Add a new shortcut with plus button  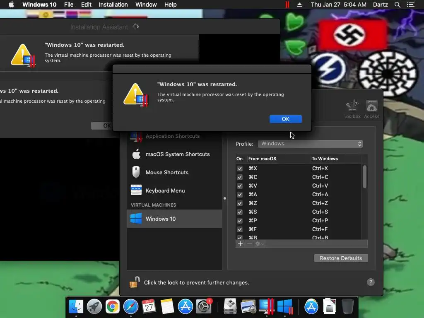pos(240,244)
